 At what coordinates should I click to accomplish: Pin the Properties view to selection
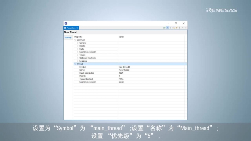(x=176, y=28)
